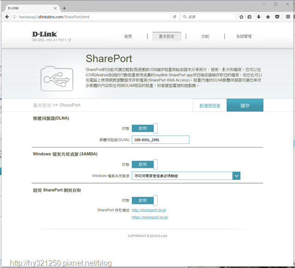Close the D-LINK browser tab

55,8
